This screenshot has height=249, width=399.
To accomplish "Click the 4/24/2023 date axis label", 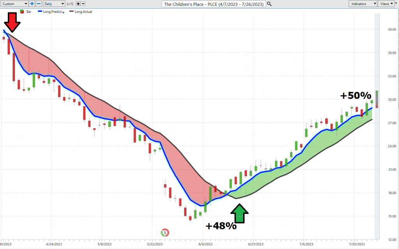I will [x=54, y=244].
